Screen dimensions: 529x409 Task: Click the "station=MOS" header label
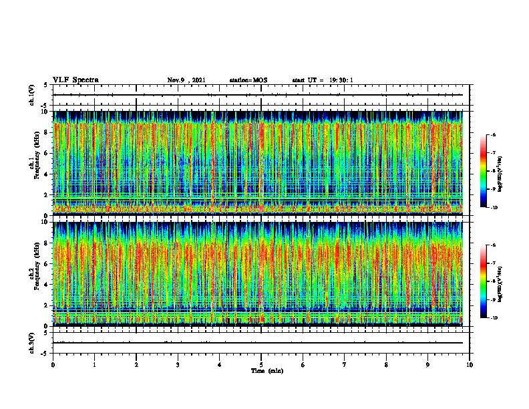(x=248, y=80)
